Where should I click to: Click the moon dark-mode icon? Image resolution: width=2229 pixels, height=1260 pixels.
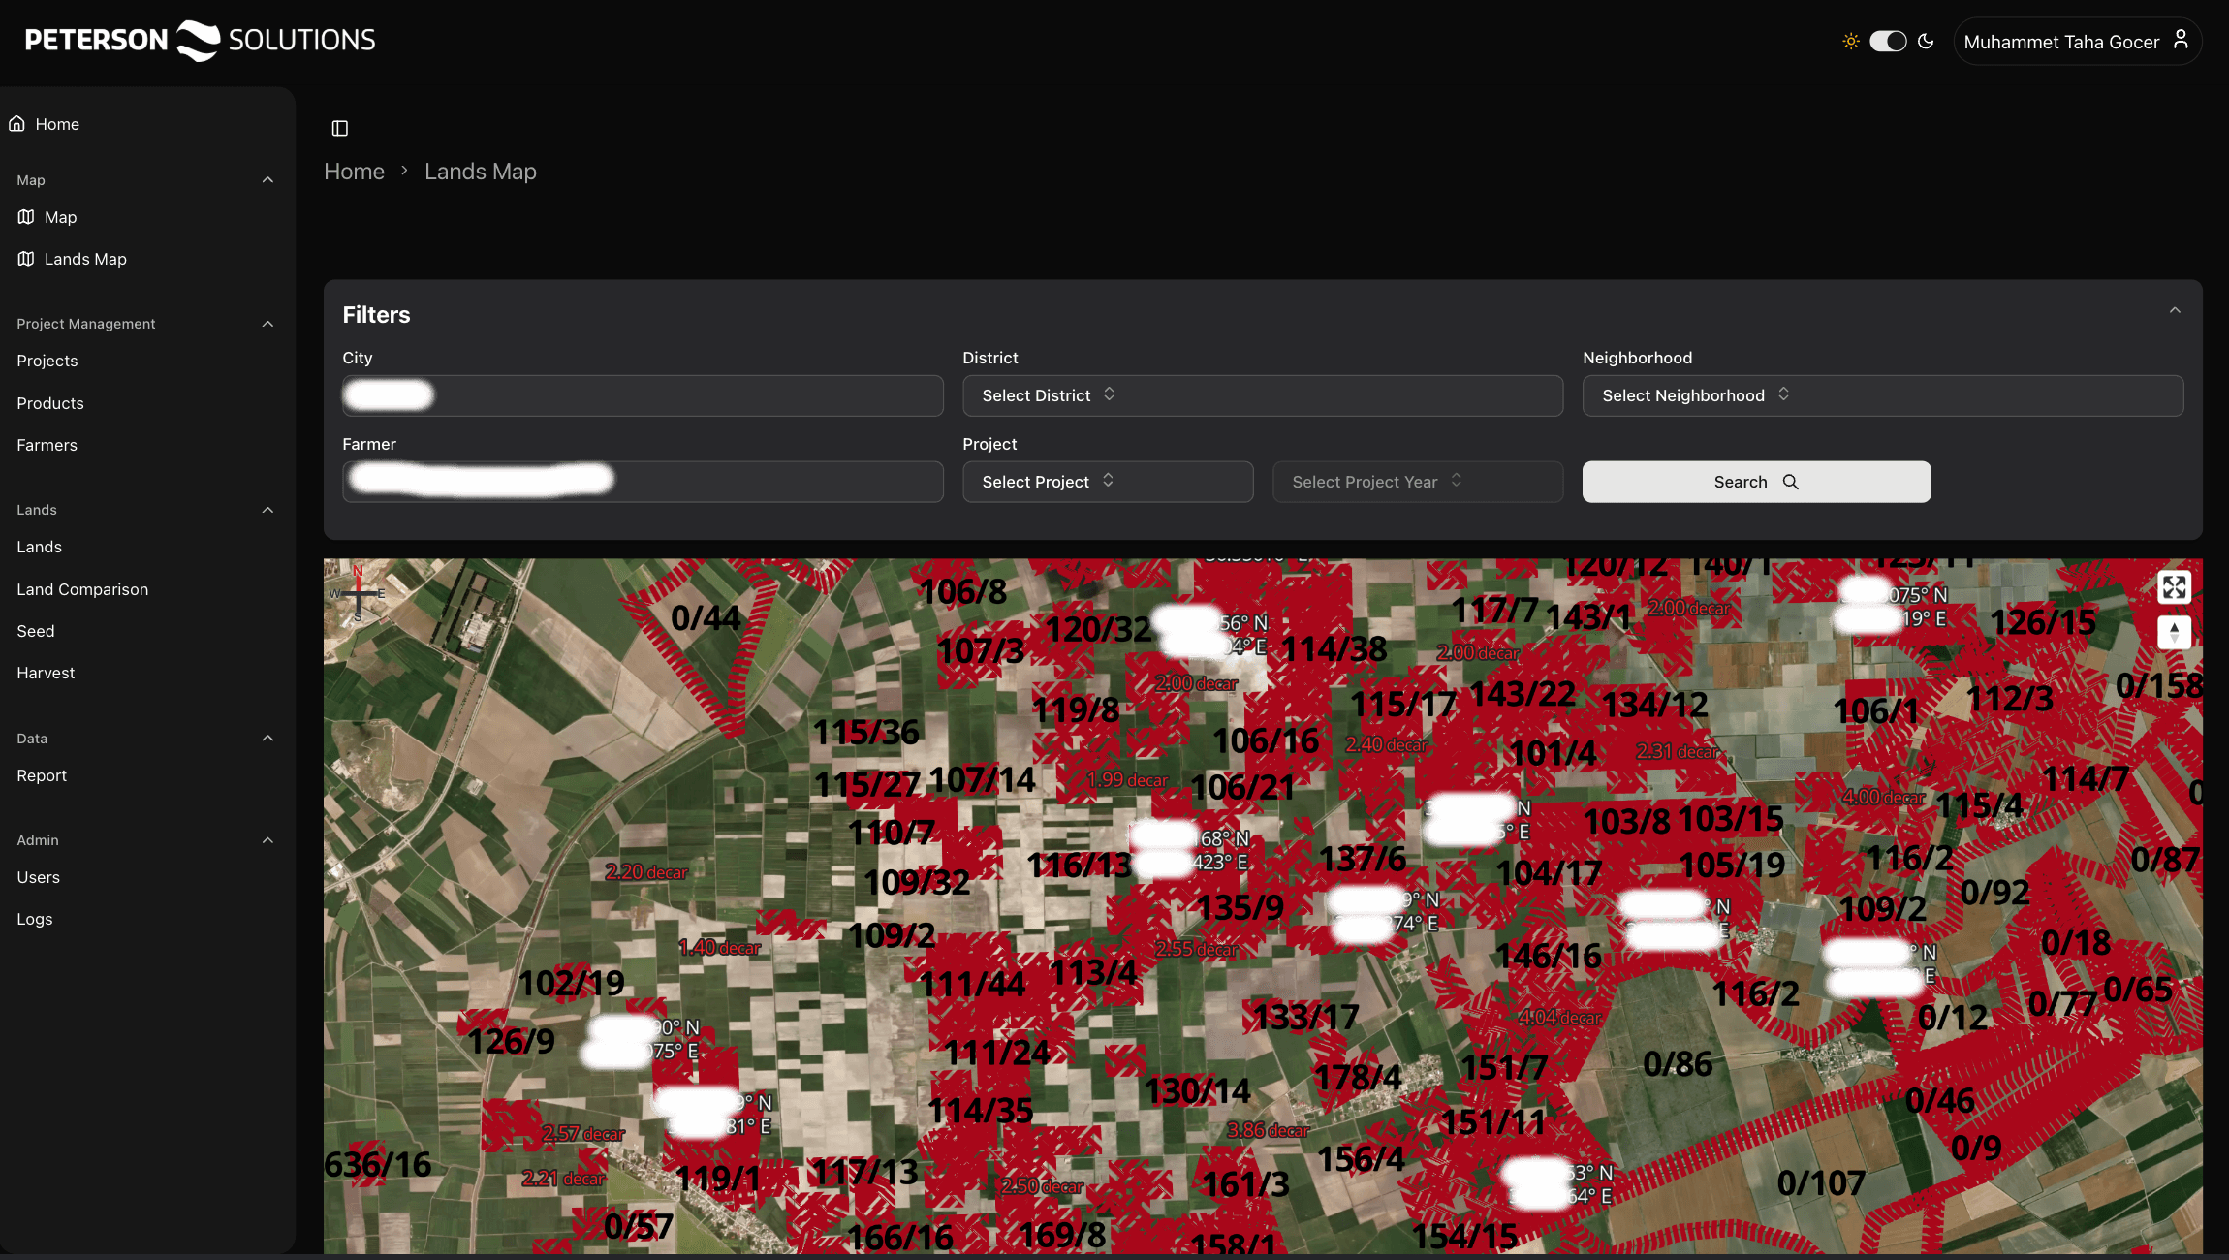(1926, 42)
